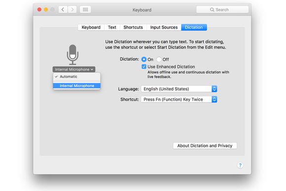This screenshot has height=191, width=286.
Task: Click the search magnifier icon
Action: tap(212, 10)
